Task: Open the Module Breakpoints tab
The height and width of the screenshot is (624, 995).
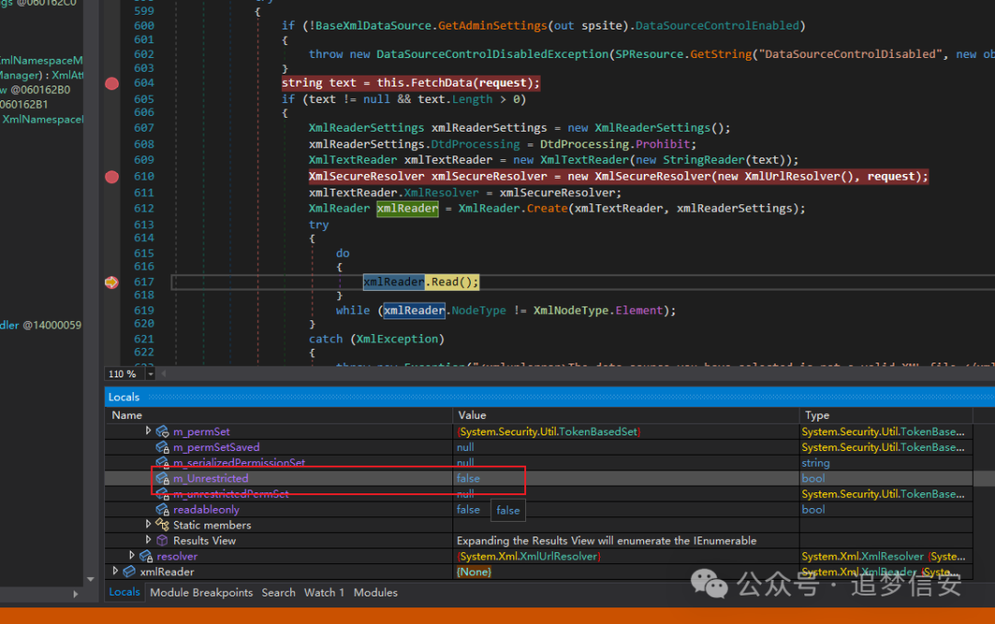Action: 201,593
